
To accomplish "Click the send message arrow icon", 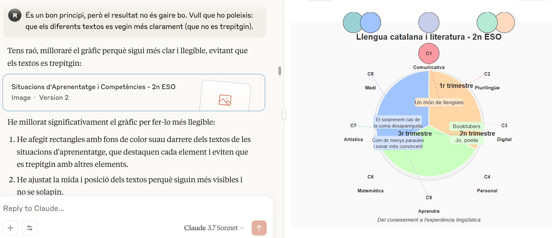I will [x=259, y=228].
